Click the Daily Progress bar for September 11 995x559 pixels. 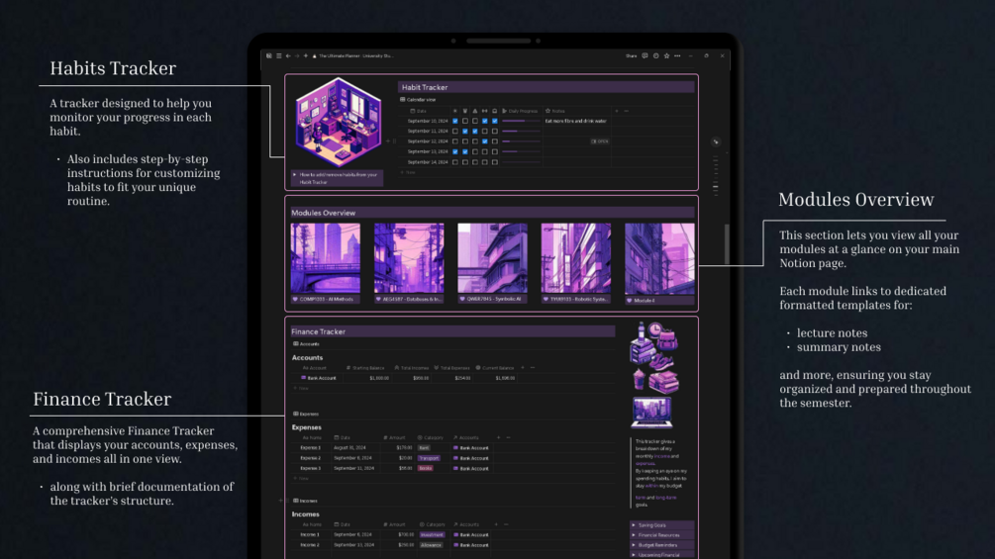[521, 132]
